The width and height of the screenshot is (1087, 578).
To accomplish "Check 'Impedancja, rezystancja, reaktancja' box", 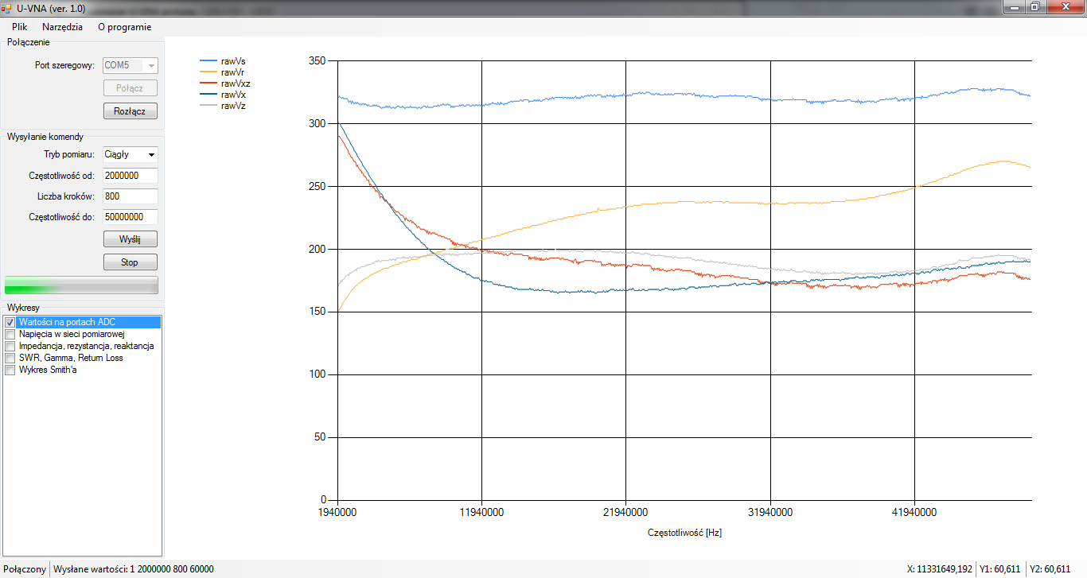I will coord(10,347).
